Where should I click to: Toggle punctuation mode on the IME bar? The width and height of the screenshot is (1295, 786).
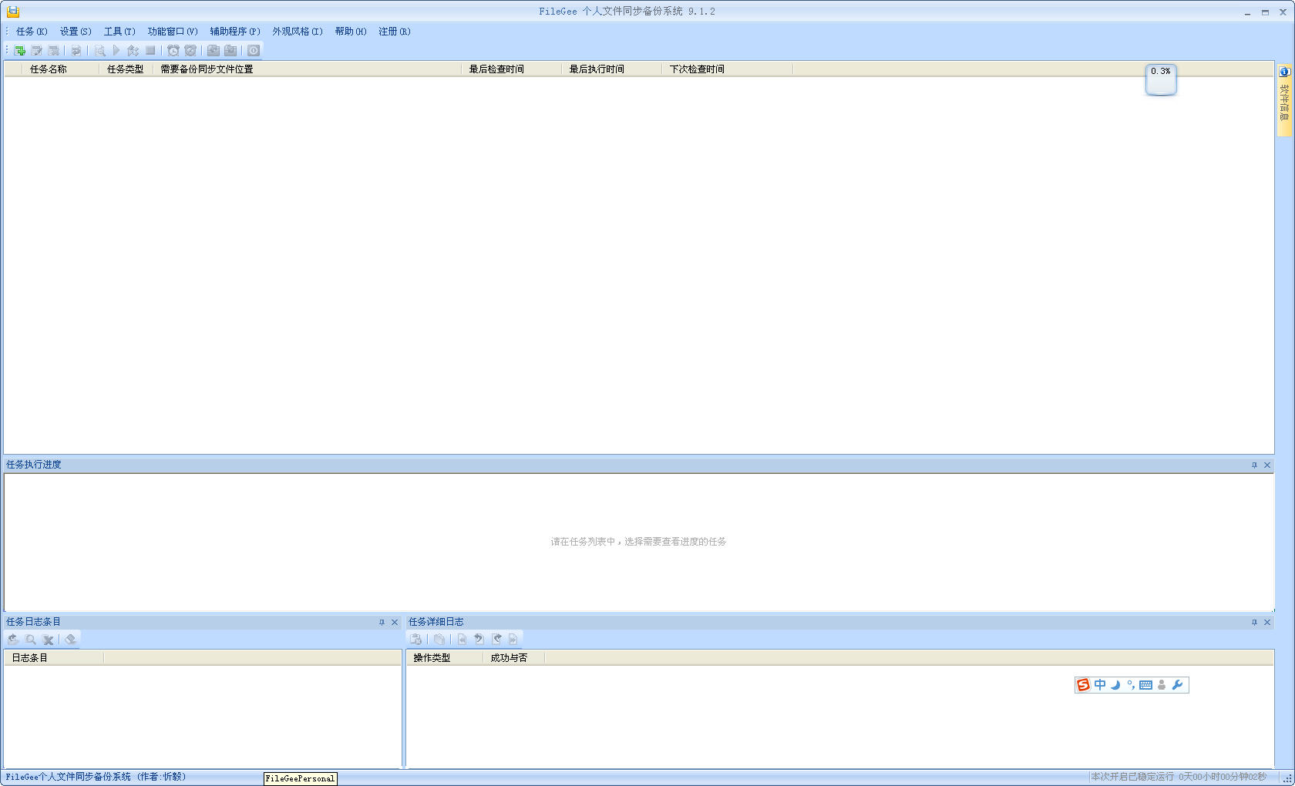coord(1131,685)
